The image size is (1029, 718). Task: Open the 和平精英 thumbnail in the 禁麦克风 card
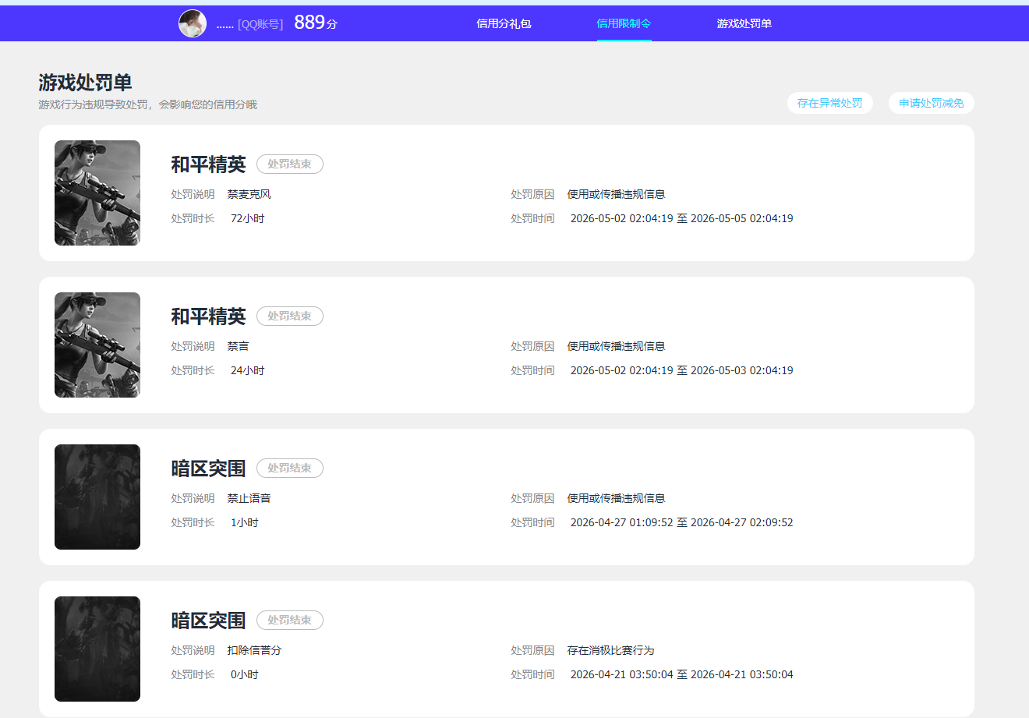tap(97, 193)
